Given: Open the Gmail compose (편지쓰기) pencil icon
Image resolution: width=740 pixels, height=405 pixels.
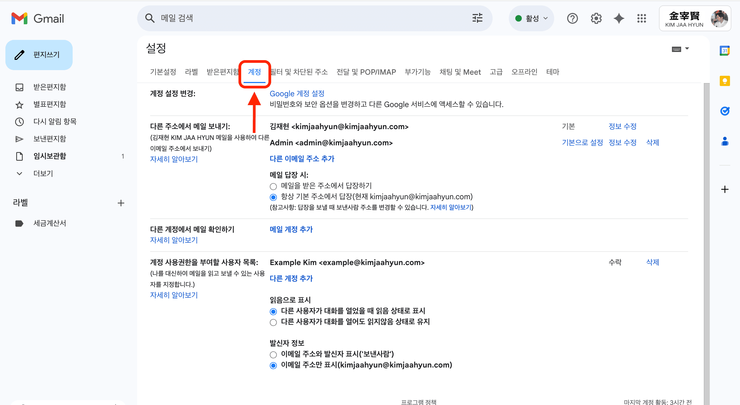Looking at the screenshot, I should [x=19, y=54].
